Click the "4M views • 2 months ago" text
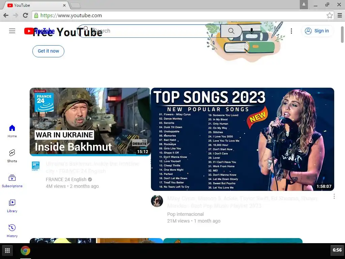 (72, 186)
